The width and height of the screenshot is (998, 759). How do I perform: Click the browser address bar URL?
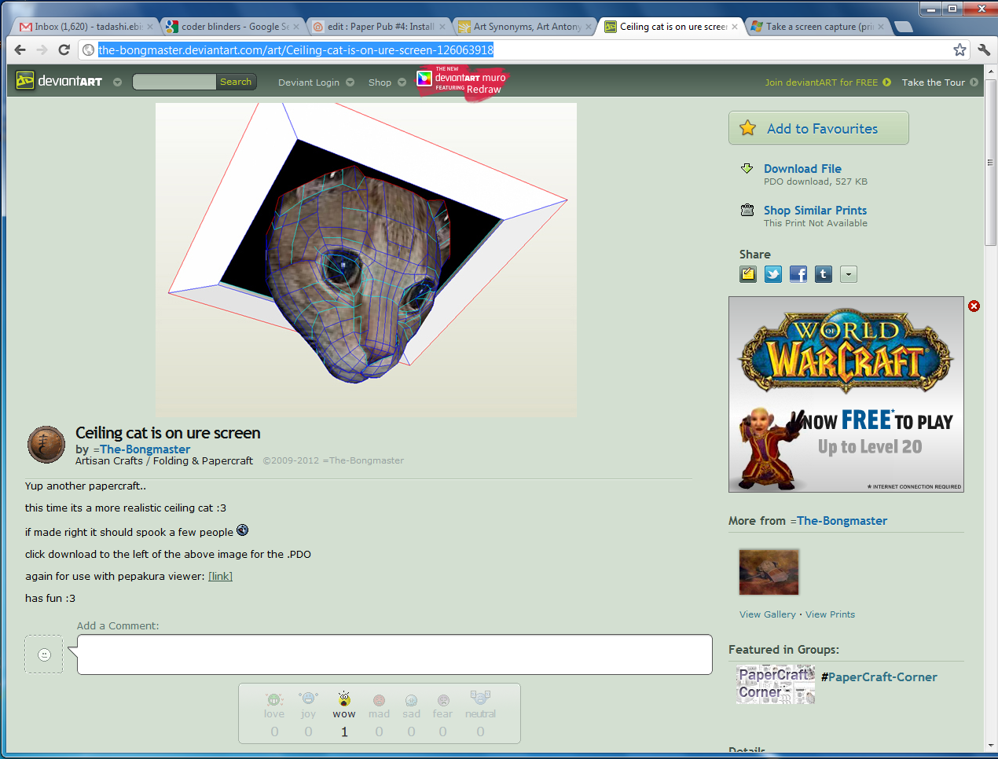coord(295,49)
